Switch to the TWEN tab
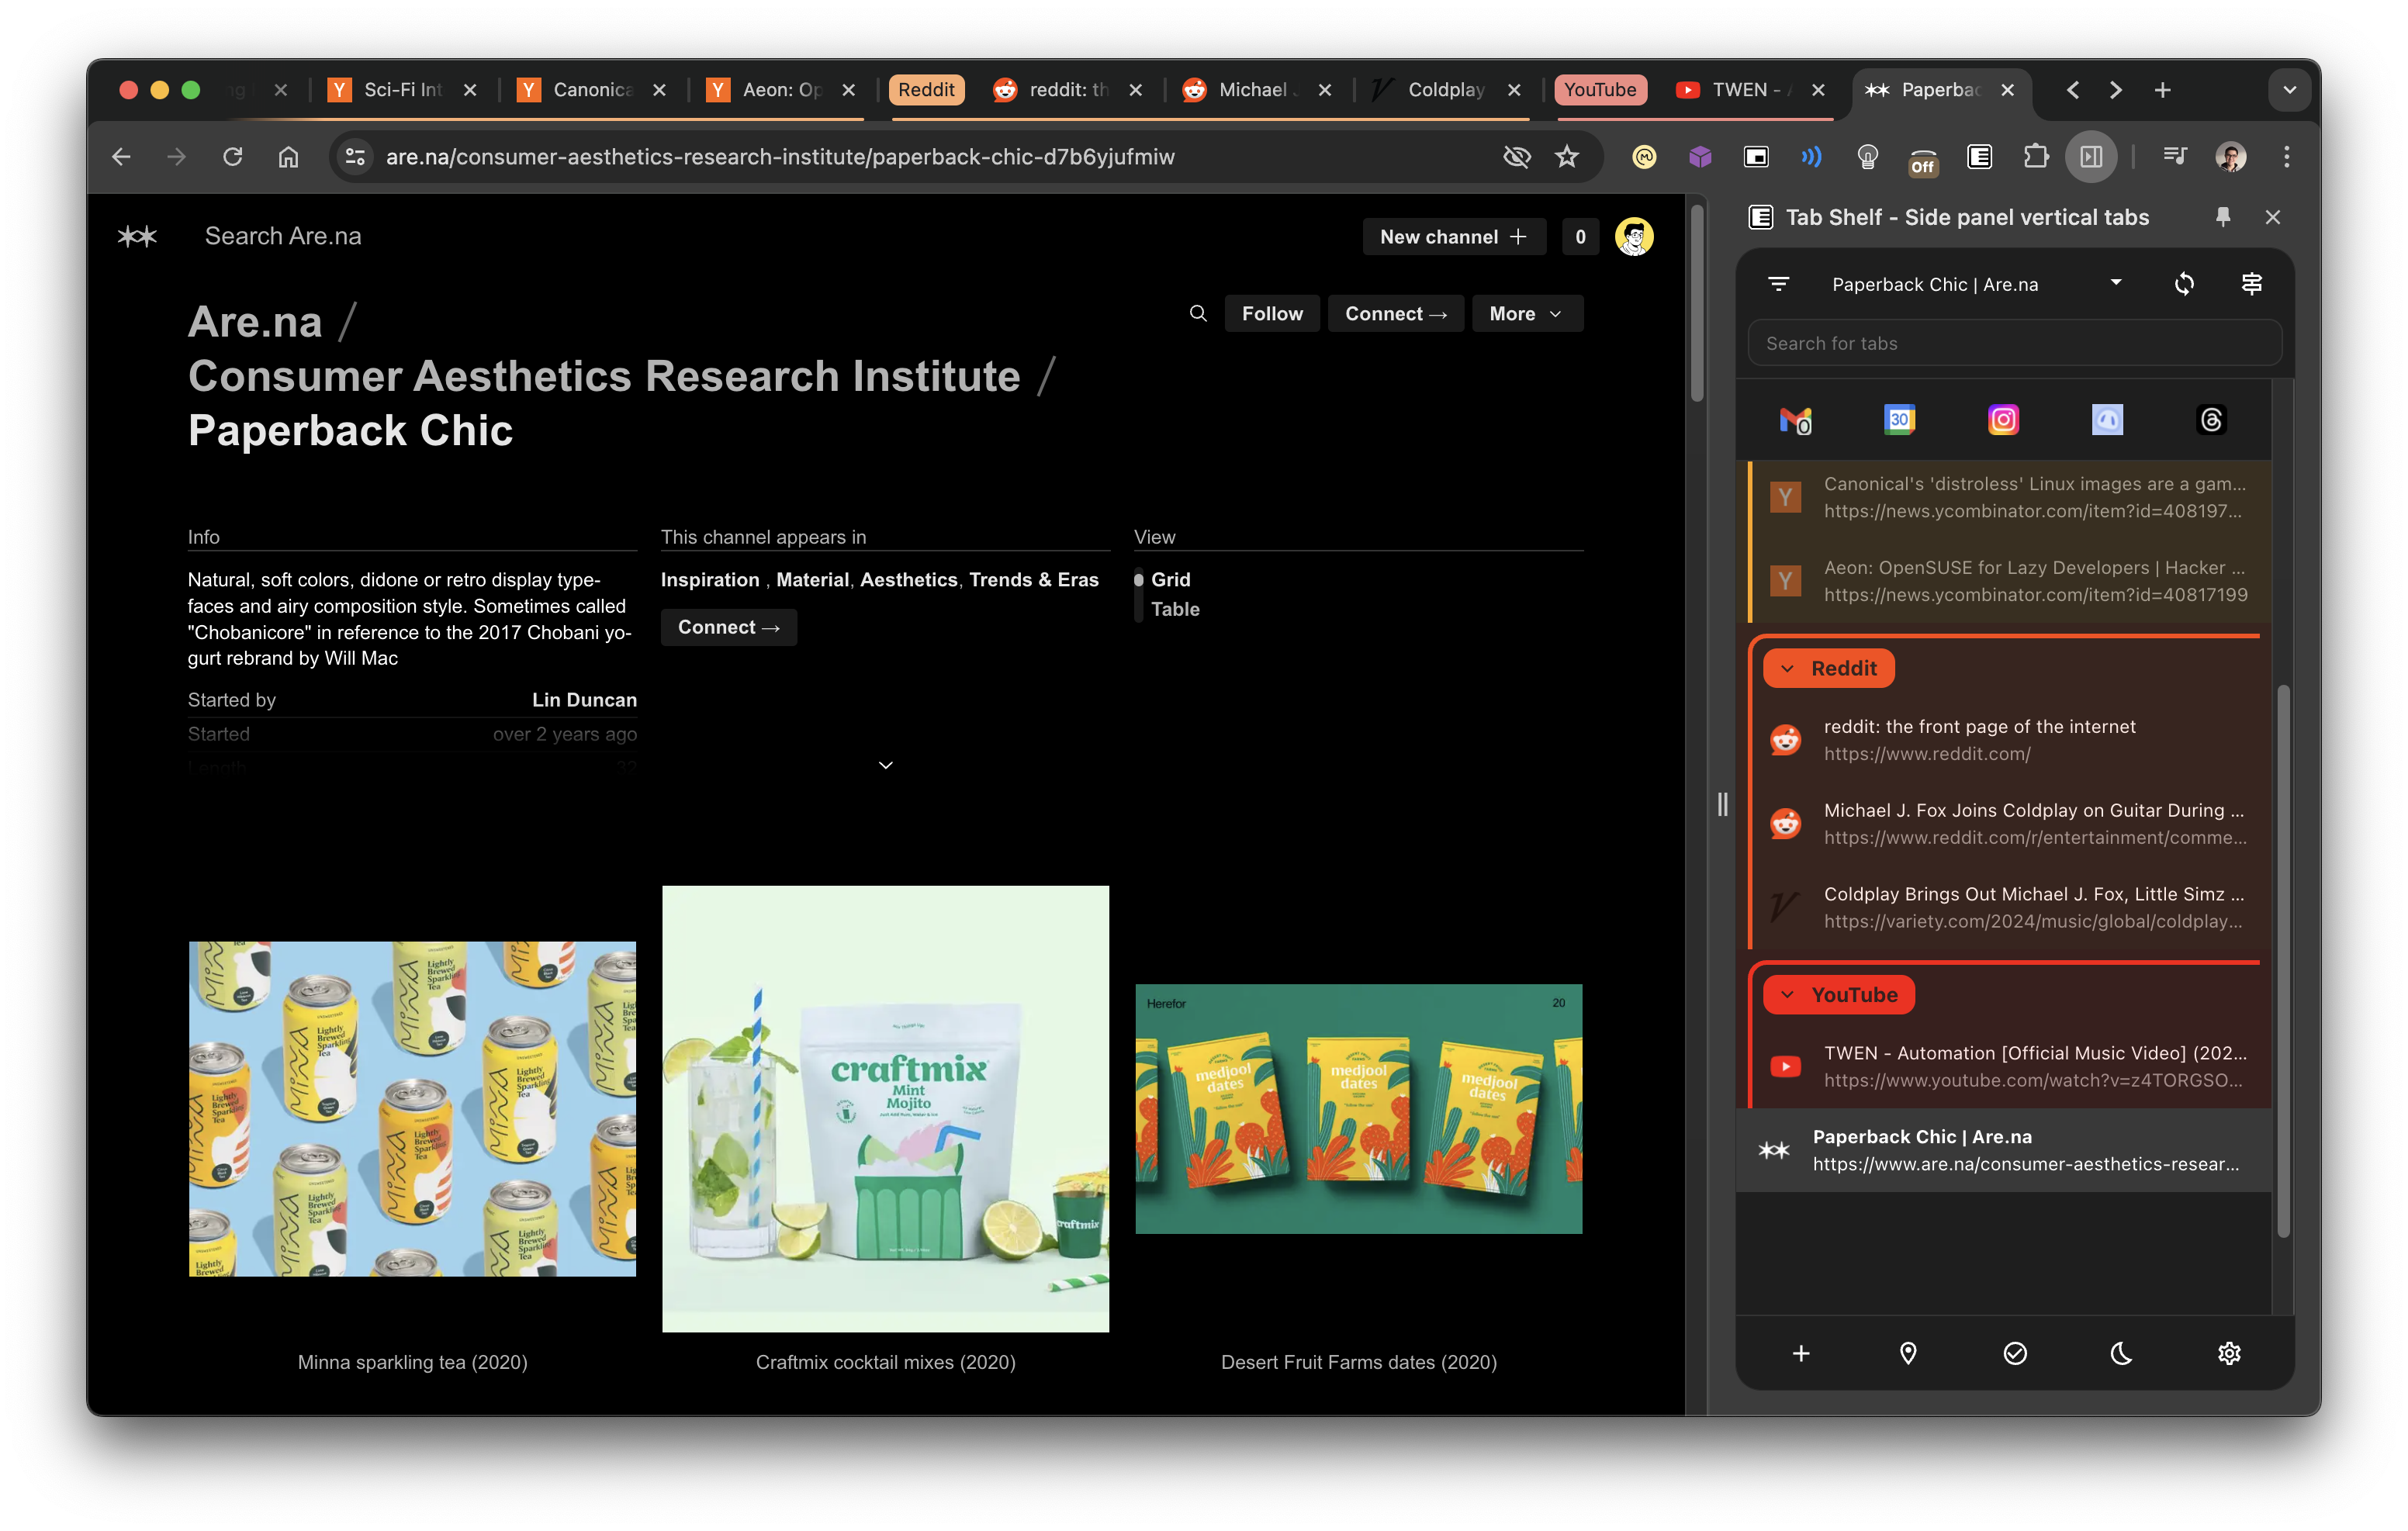Viewport: 2408px width, 1531px height. pos(1750,90)
